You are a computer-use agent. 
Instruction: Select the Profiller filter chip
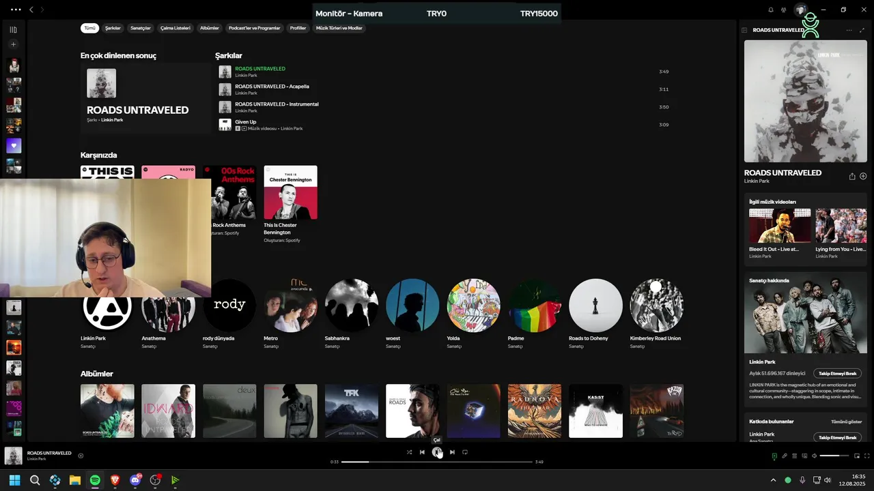298,28
